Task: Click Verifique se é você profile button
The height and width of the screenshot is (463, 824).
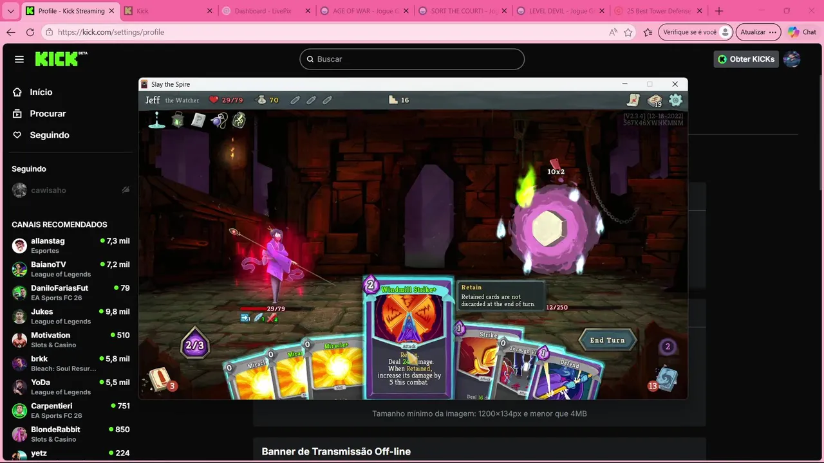Action: [x=697, y=32]
